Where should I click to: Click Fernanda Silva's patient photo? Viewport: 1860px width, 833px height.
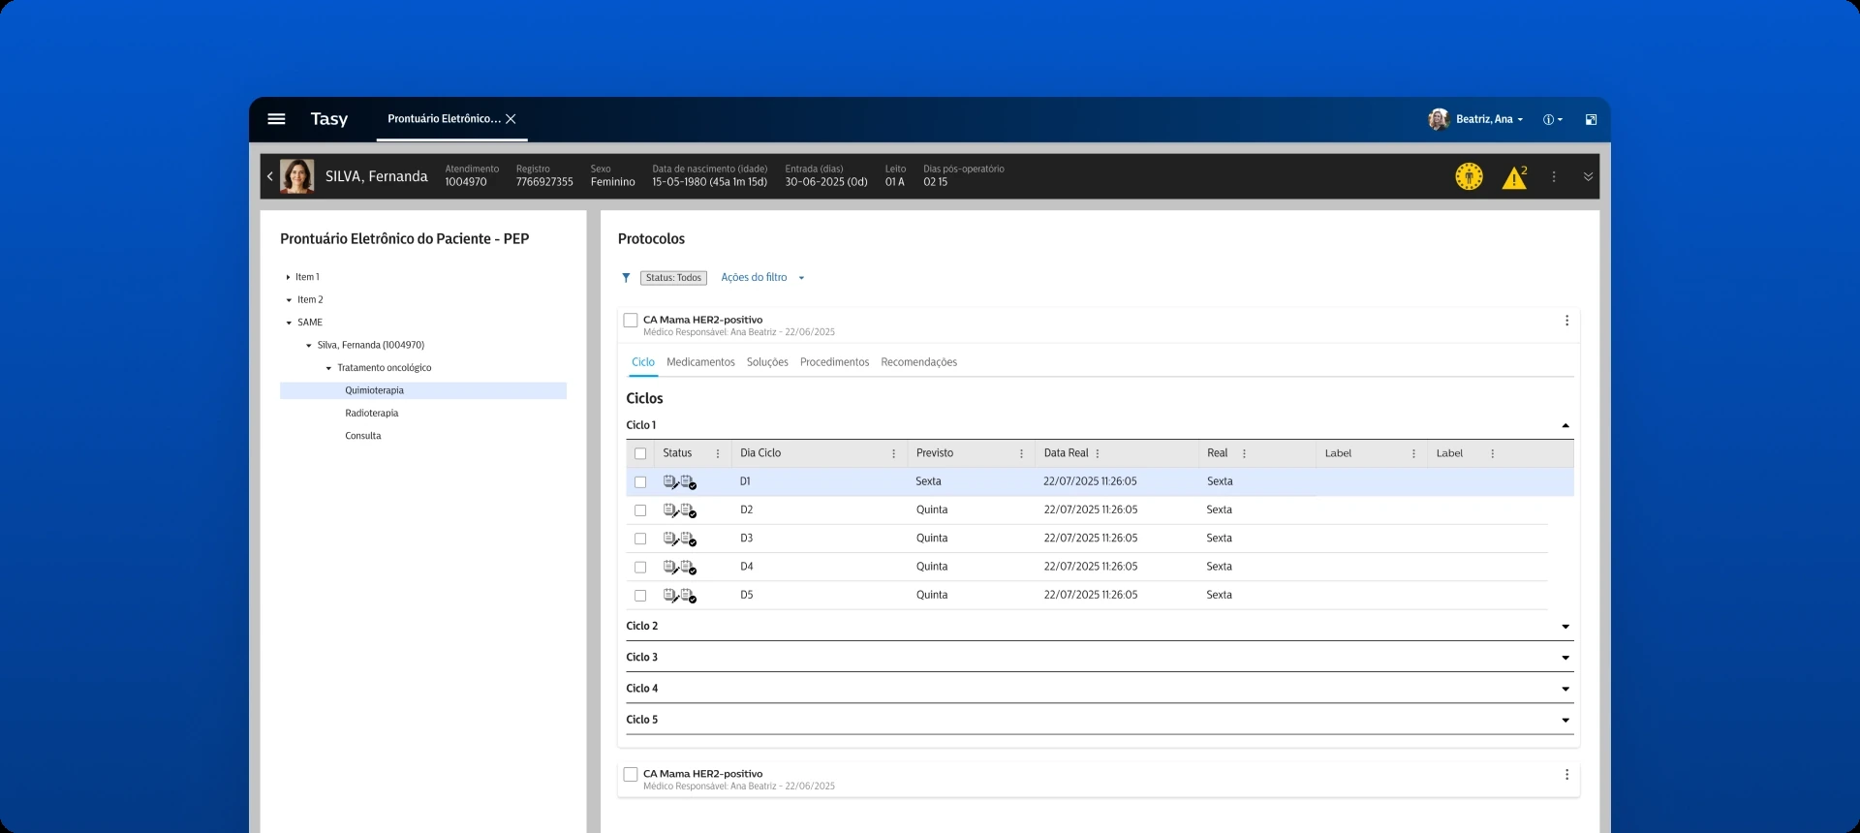(x=297, y=176)
